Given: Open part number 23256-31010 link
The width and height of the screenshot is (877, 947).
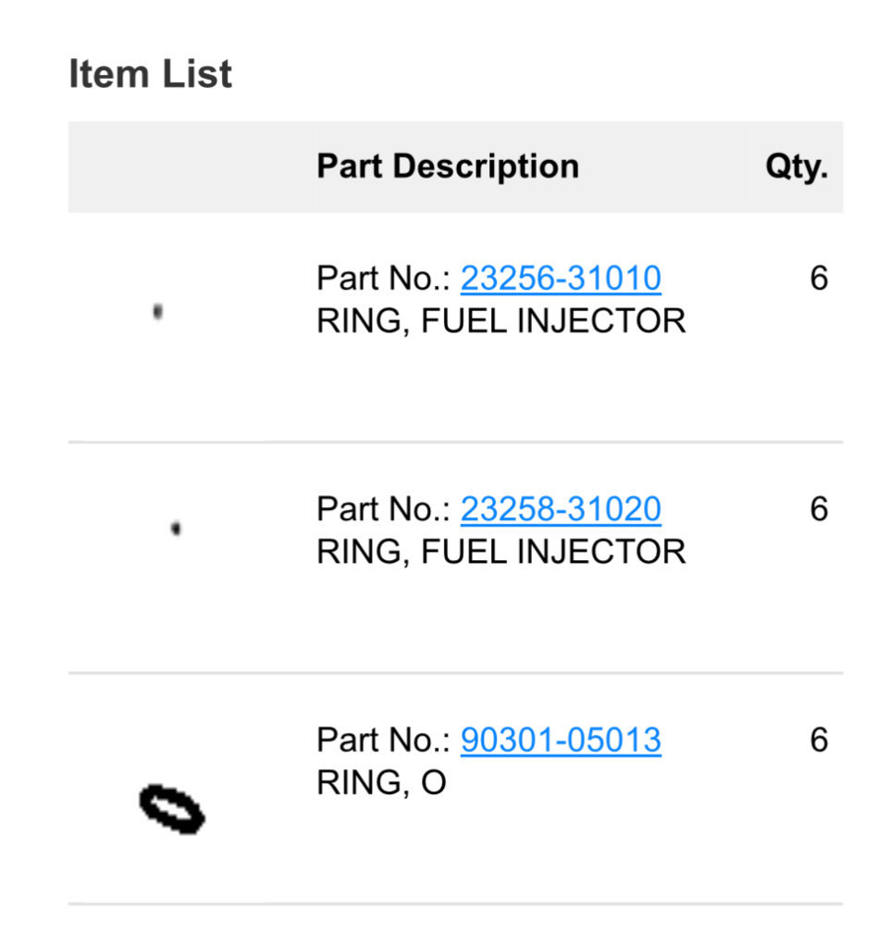Looking at the screenshot, I should tap(561, 279).
